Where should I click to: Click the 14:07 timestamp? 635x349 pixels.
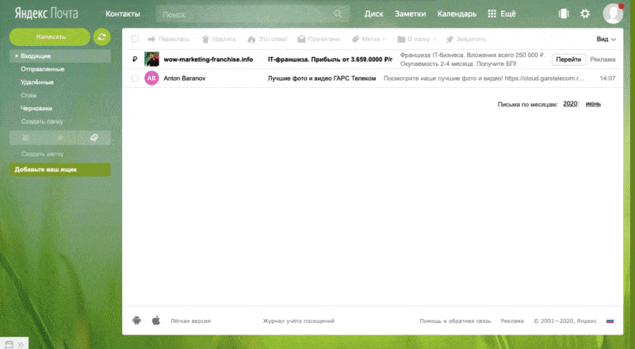point(607,79)
